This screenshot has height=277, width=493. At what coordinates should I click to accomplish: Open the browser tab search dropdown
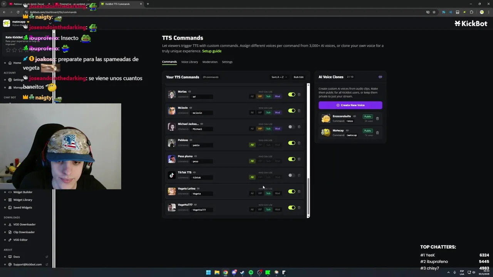point(4,4)
